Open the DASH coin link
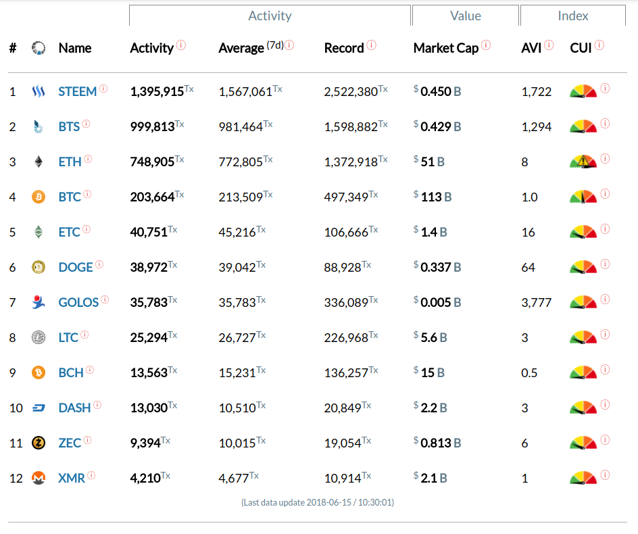Image resolution: width=638 pixels, height=534 pixels. [x=74, y=408]
